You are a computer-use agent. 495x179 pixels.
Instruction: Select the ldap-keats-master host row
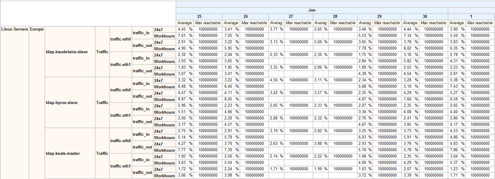click(x=63, y=154)
